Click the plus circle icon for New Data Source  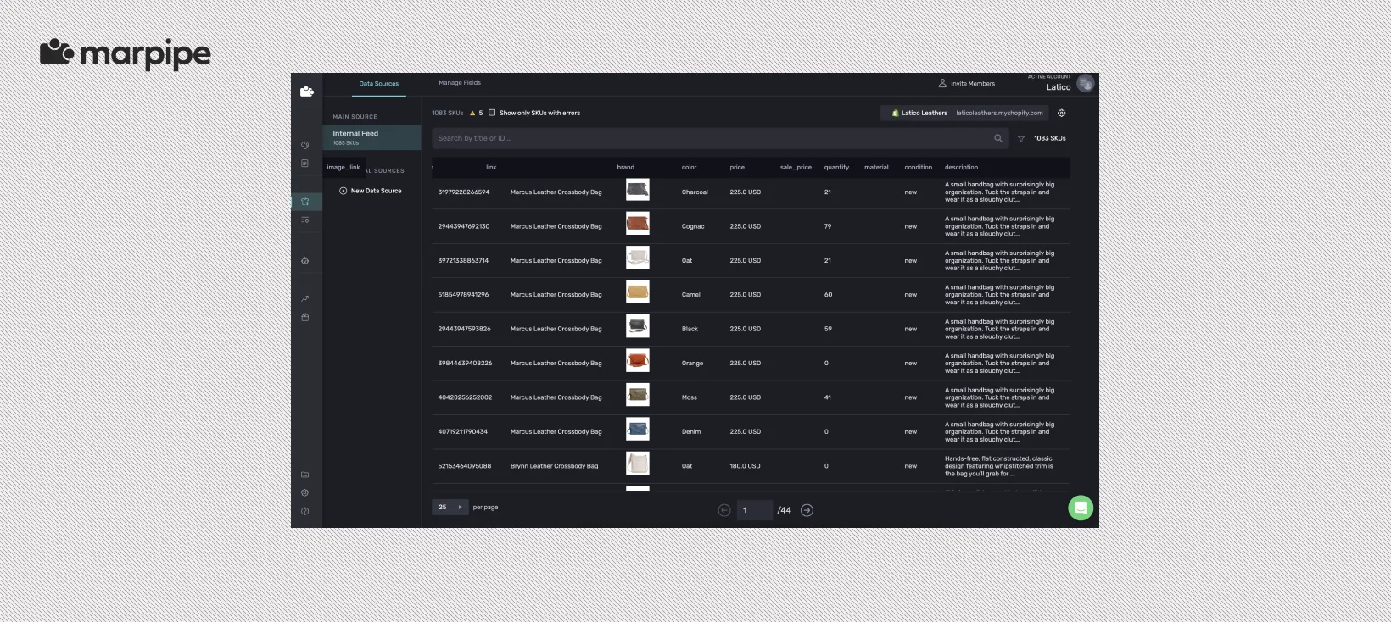point(344,191)
